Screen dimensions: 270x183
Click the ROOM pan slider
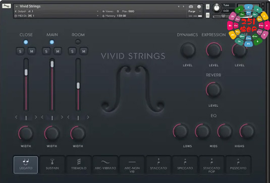point(78,117)
